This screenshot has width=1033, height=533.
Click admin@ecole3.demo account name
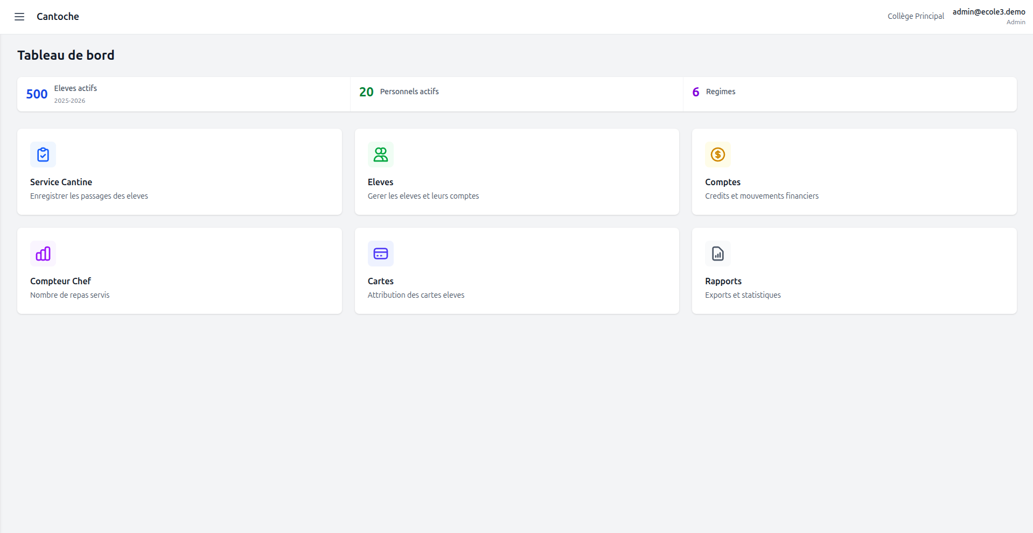coord(989,11)
